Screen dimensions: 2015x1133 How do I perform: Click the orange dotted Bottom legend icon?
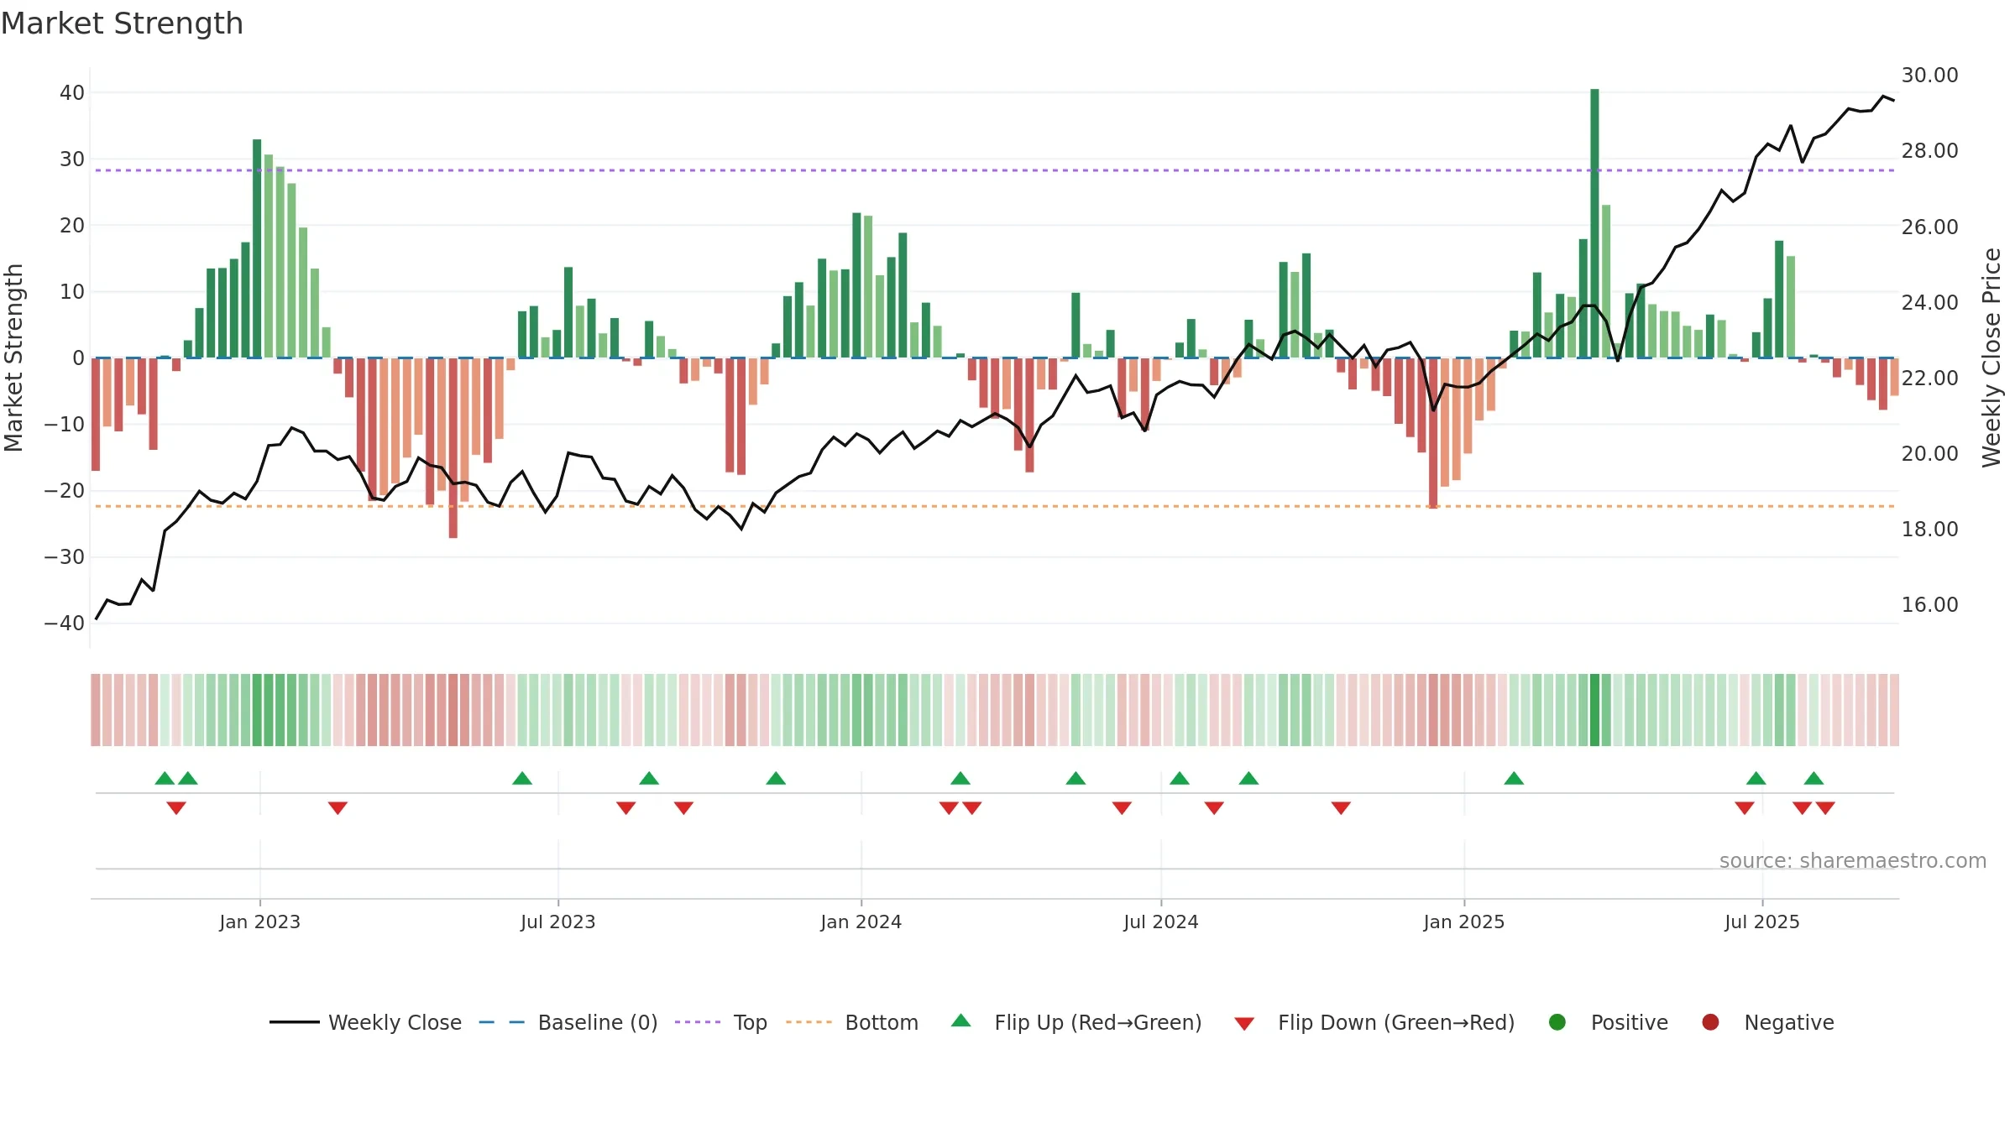pyautogui.click(x=809, y=1022)
